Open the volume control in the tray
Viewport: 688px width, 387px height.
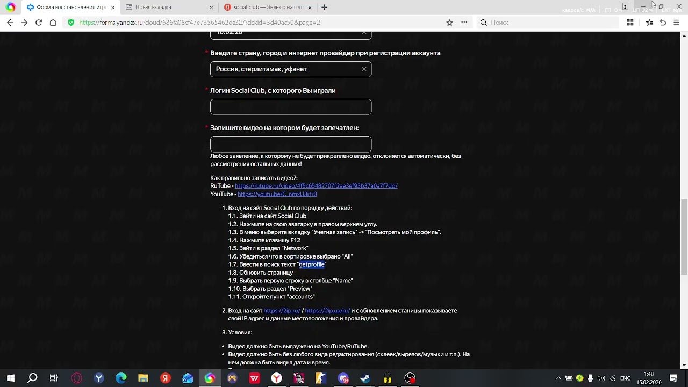coord(601,378)
